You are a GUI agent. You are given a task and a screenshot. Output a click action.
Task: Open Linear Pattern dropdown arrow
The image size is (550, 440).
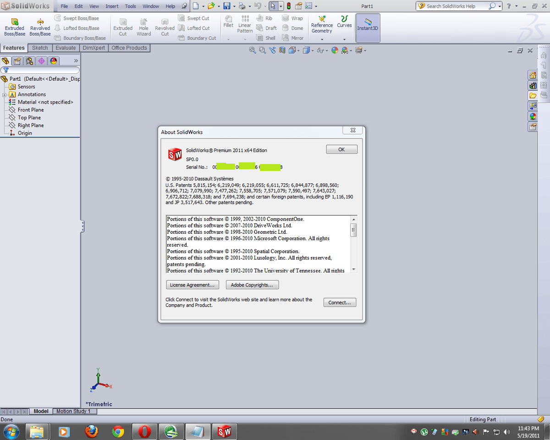[x=245, y=39]
